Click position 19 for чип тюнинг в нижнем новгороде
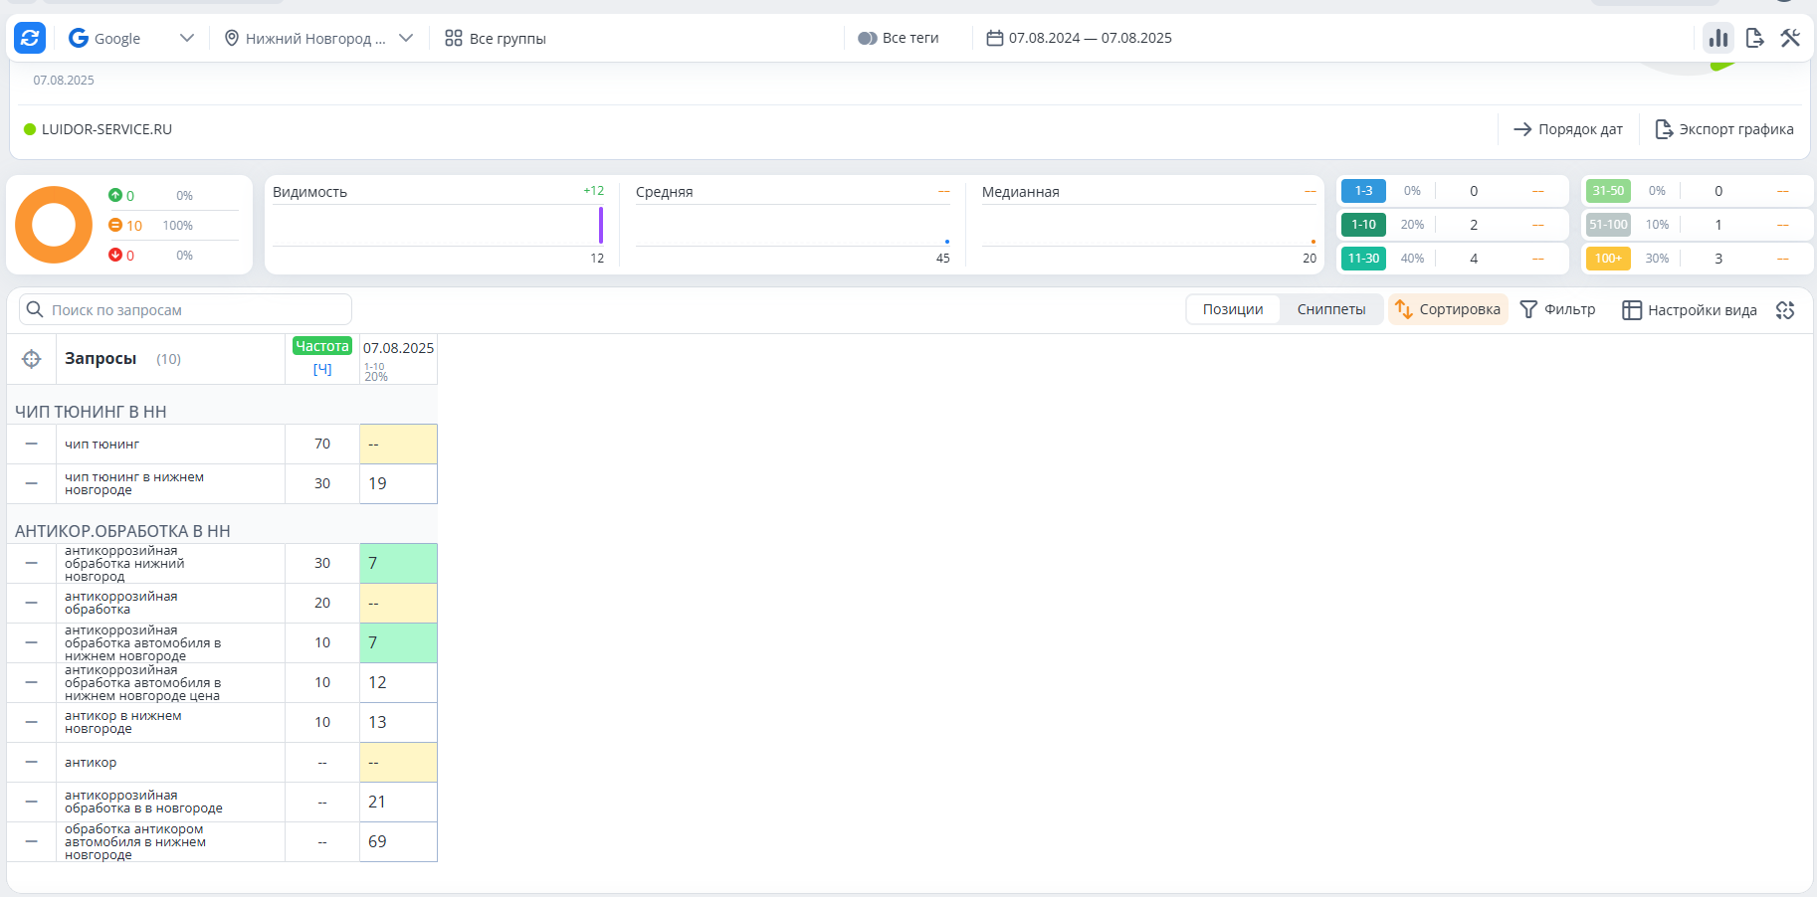Screen dimensions: 1817x897 coord(398,483)
